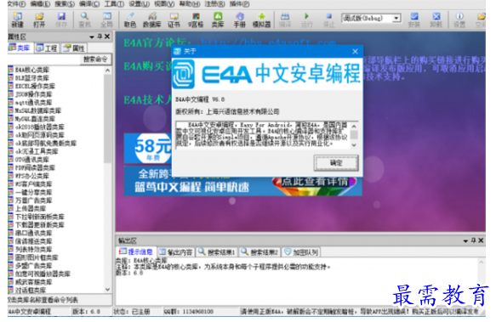
Task: Open the 证书 certificate tool
Action: [x=174, y=20]
